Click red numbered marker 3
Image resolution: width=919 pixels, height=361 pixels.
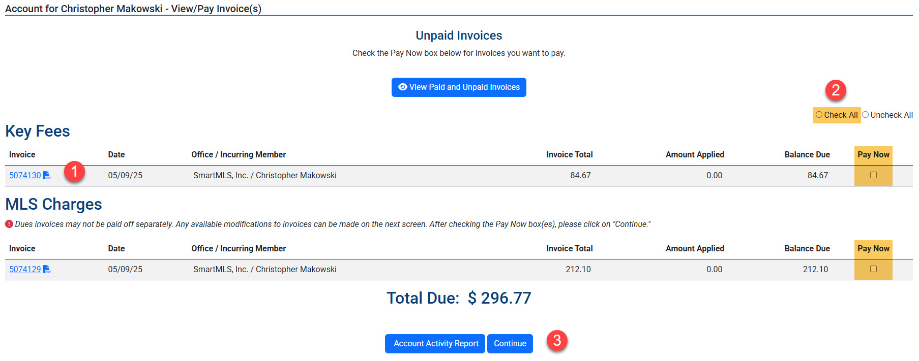tap(557, 340)
